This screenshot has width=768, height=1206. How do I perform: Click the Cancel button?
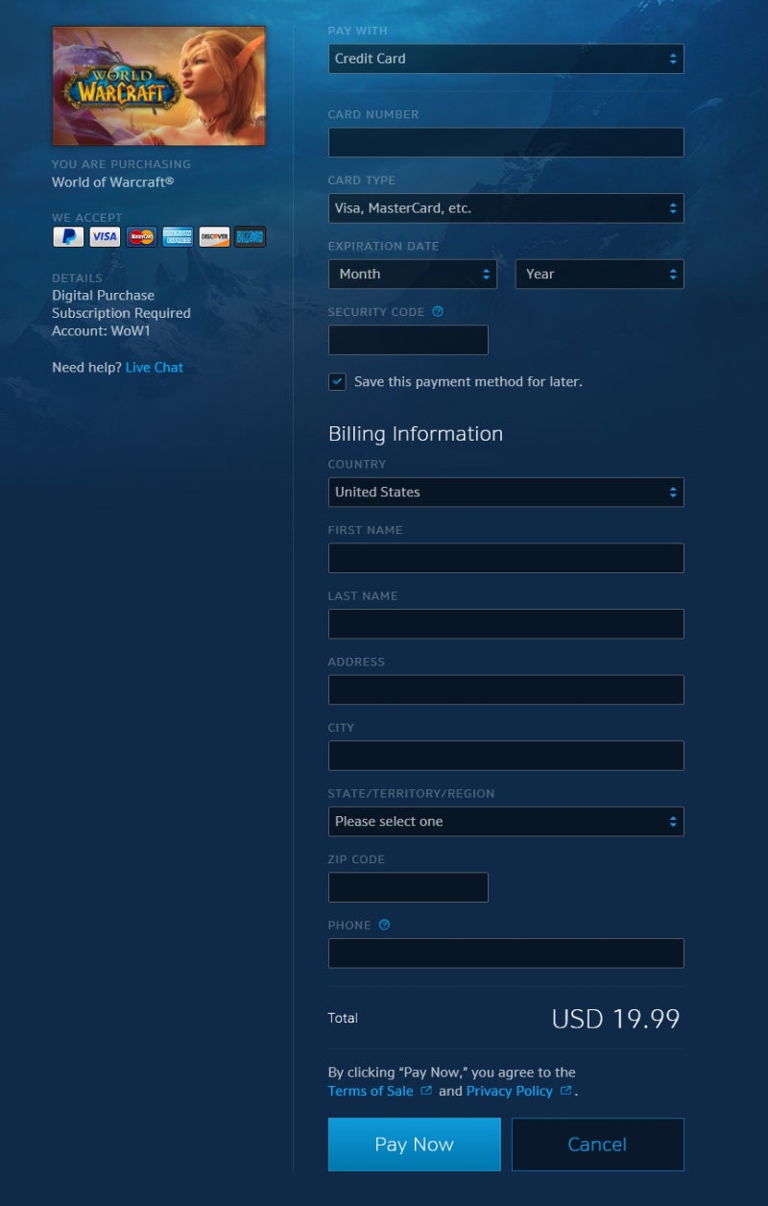pyautogui.click(x=598, y=1145)
